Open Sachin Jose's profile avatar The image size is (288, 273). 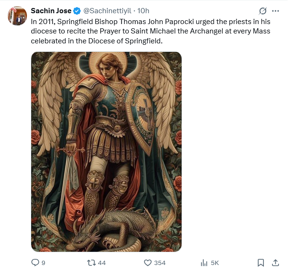tap(17, 16)
